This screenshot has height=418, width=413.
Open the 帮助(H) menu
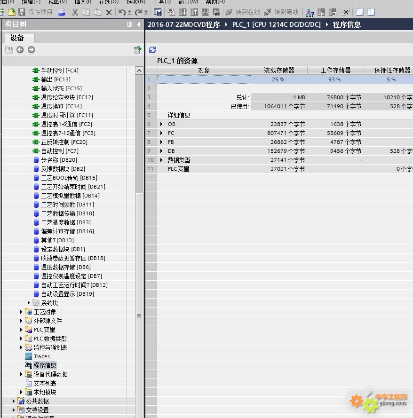pos(215,2)
